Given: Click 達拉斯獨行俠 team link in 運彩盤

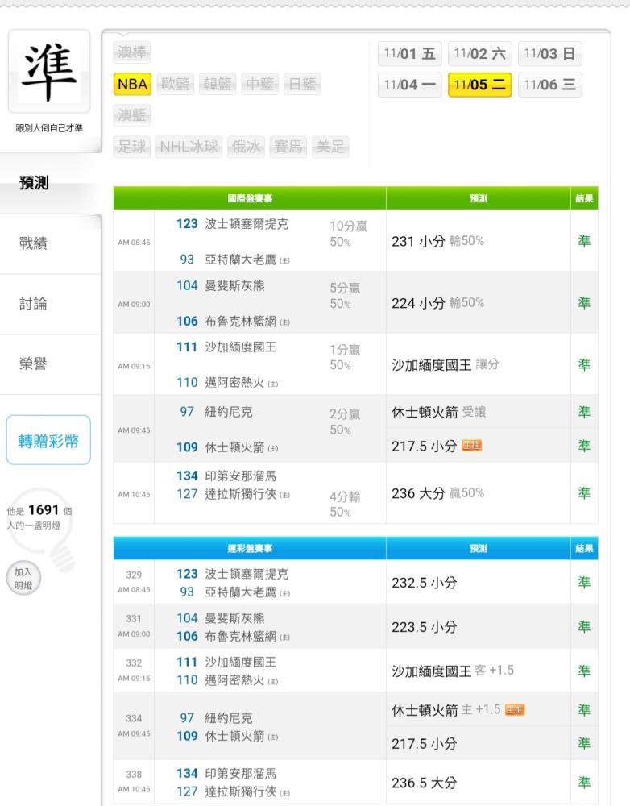Looking at the screenshot, I should (242, 791).
